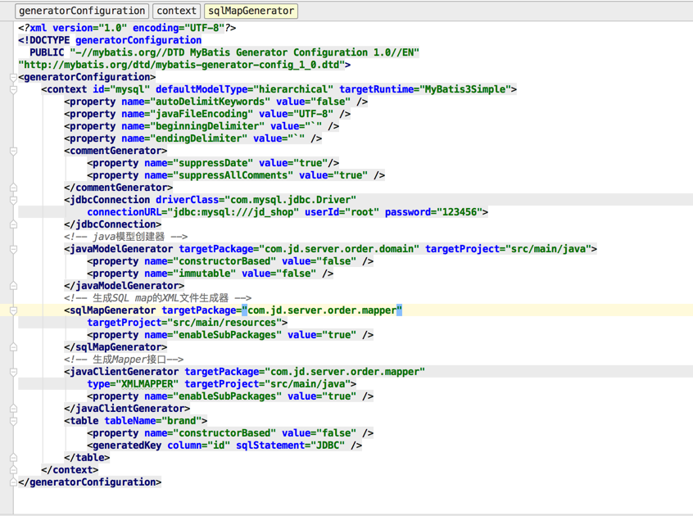The width and height of the screenshot is (693, 516).
Task: Toggle fold at closing </javaModelGenerator> tag
Action: [13, 286]
